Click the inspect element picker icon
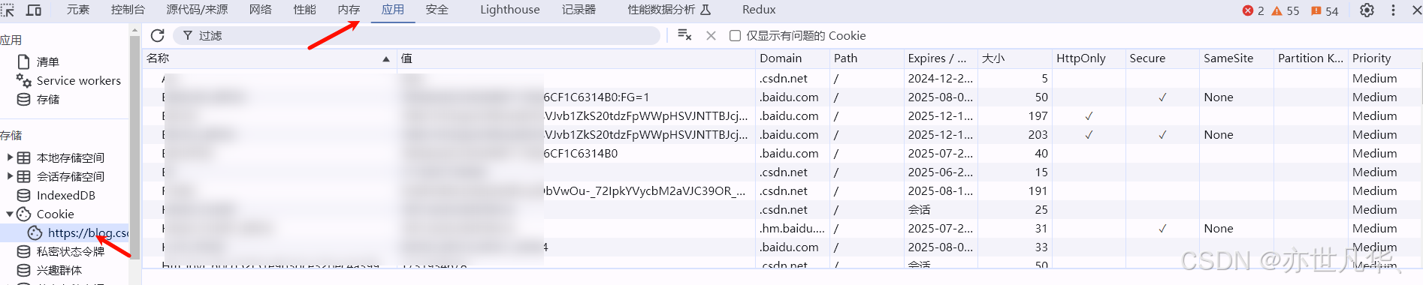 tap(7, 10)
